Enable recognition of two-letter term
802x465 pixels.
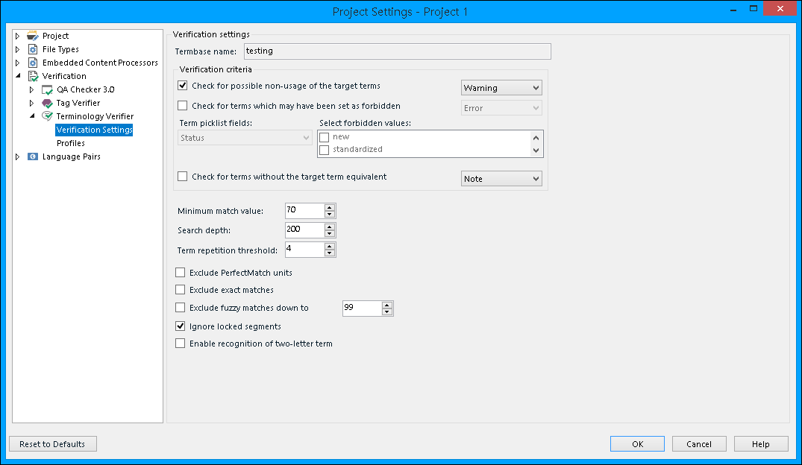180,344
